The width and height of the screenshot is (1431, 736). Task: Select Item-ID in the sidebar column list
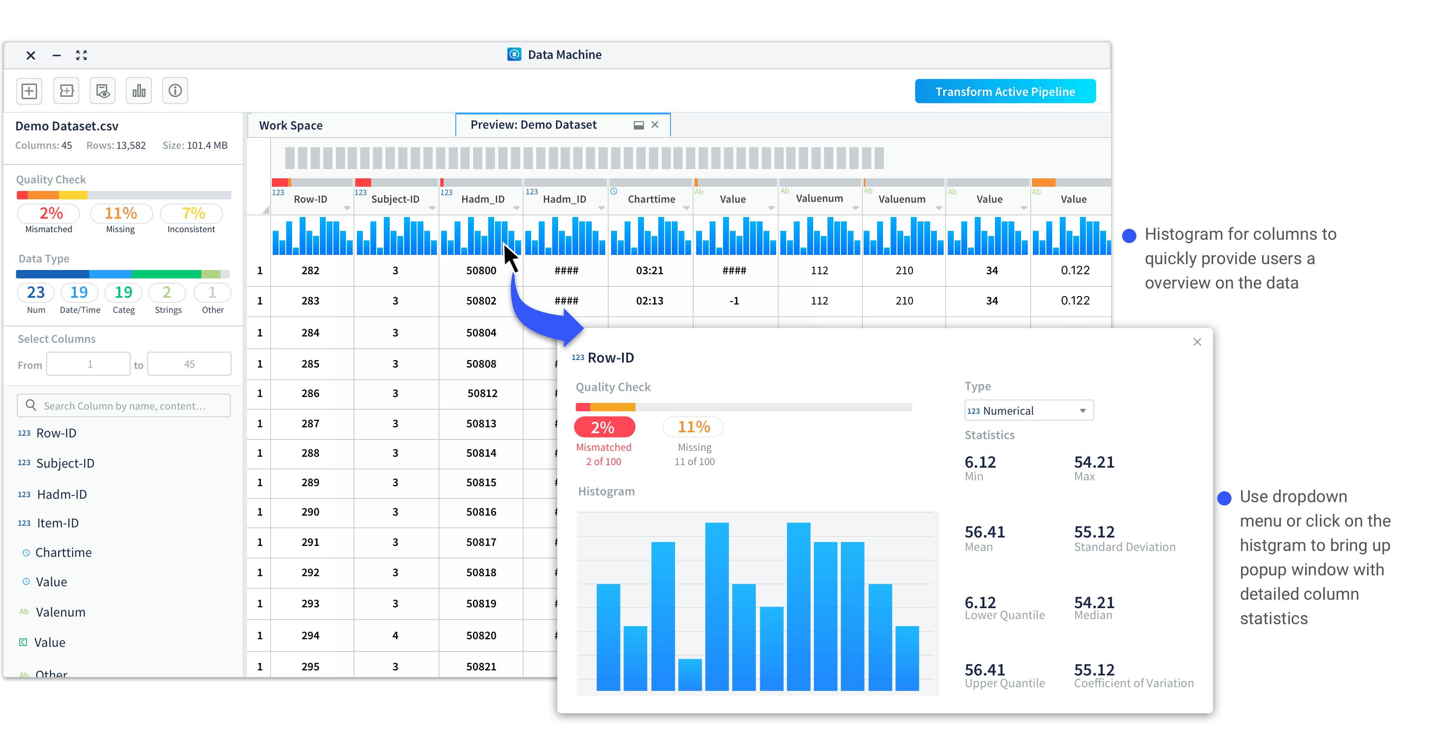click(57, 523)
